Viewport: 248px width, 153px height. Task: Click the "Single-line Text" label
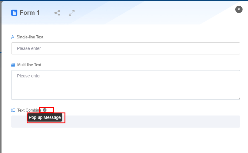[x=30, y=37]
